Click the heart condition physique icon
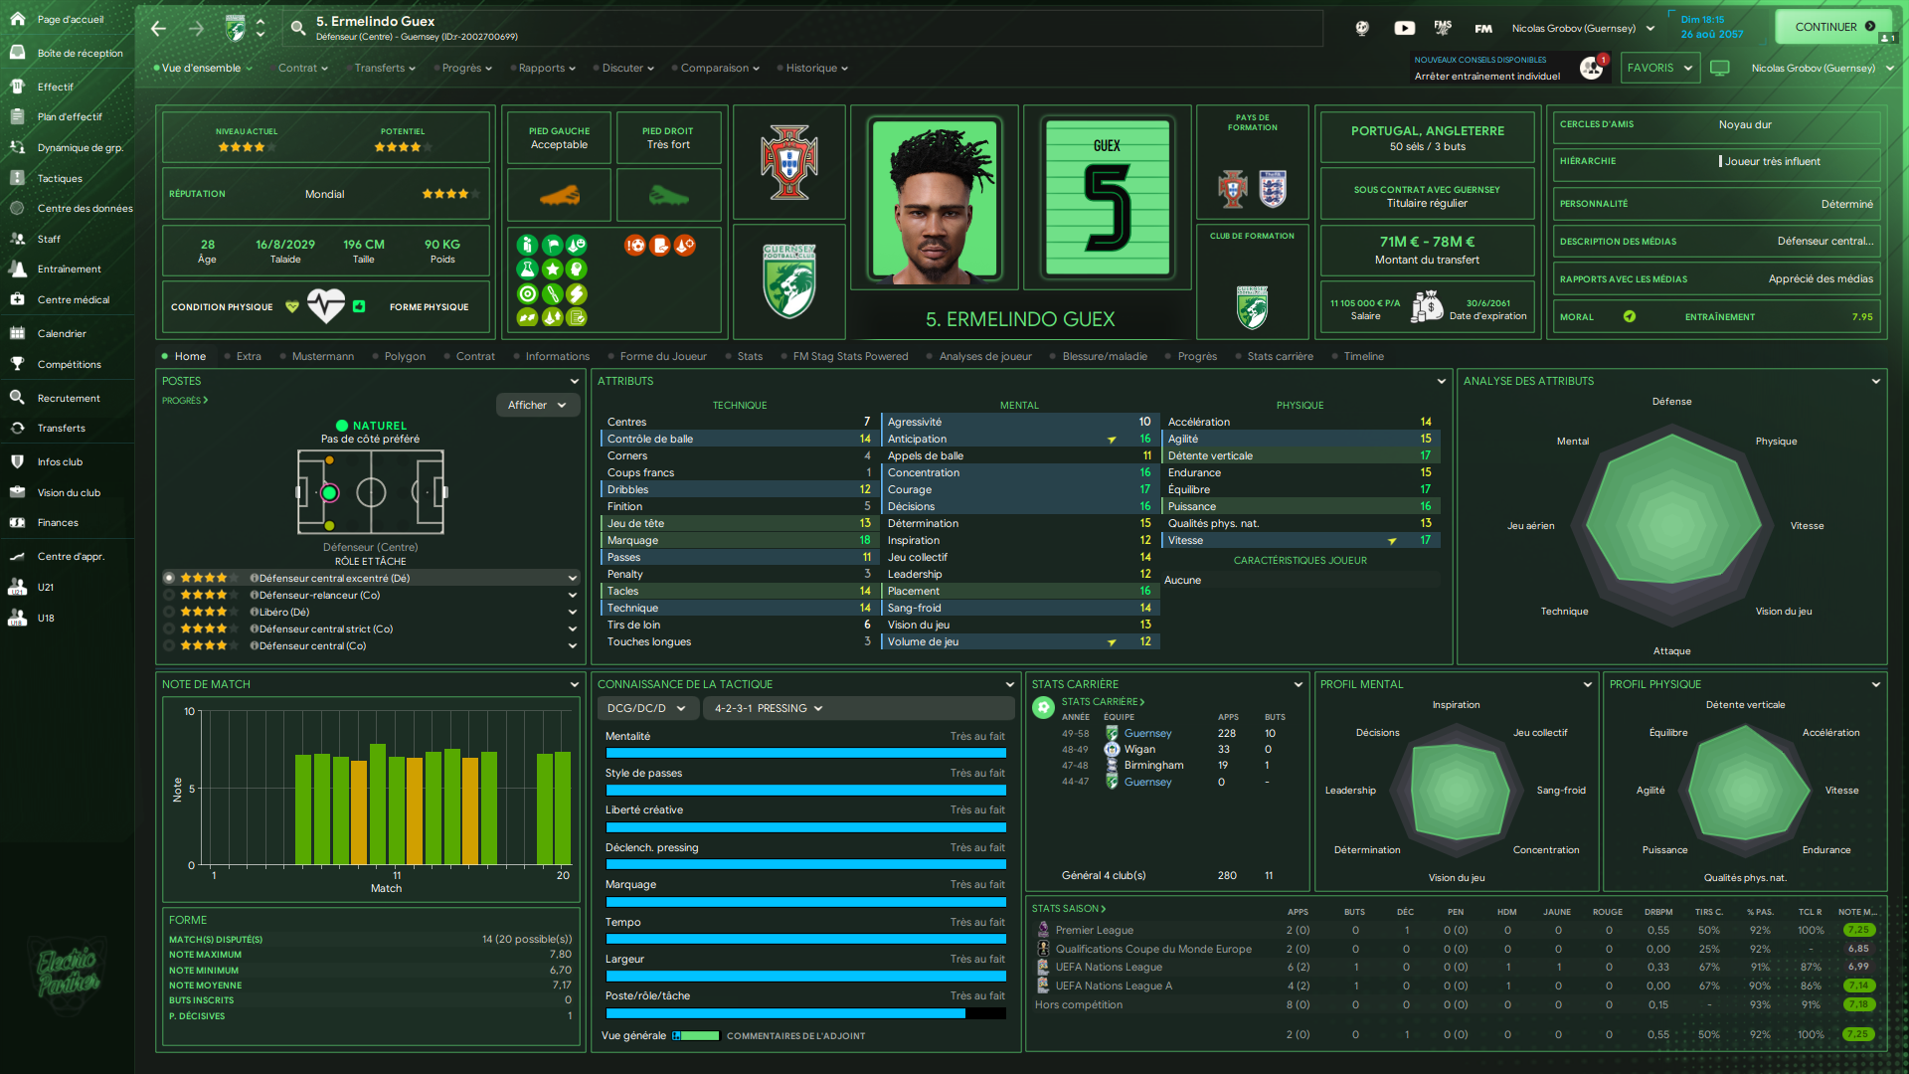This screenshot has height=1074, width=1909. [x=325, y=306]
